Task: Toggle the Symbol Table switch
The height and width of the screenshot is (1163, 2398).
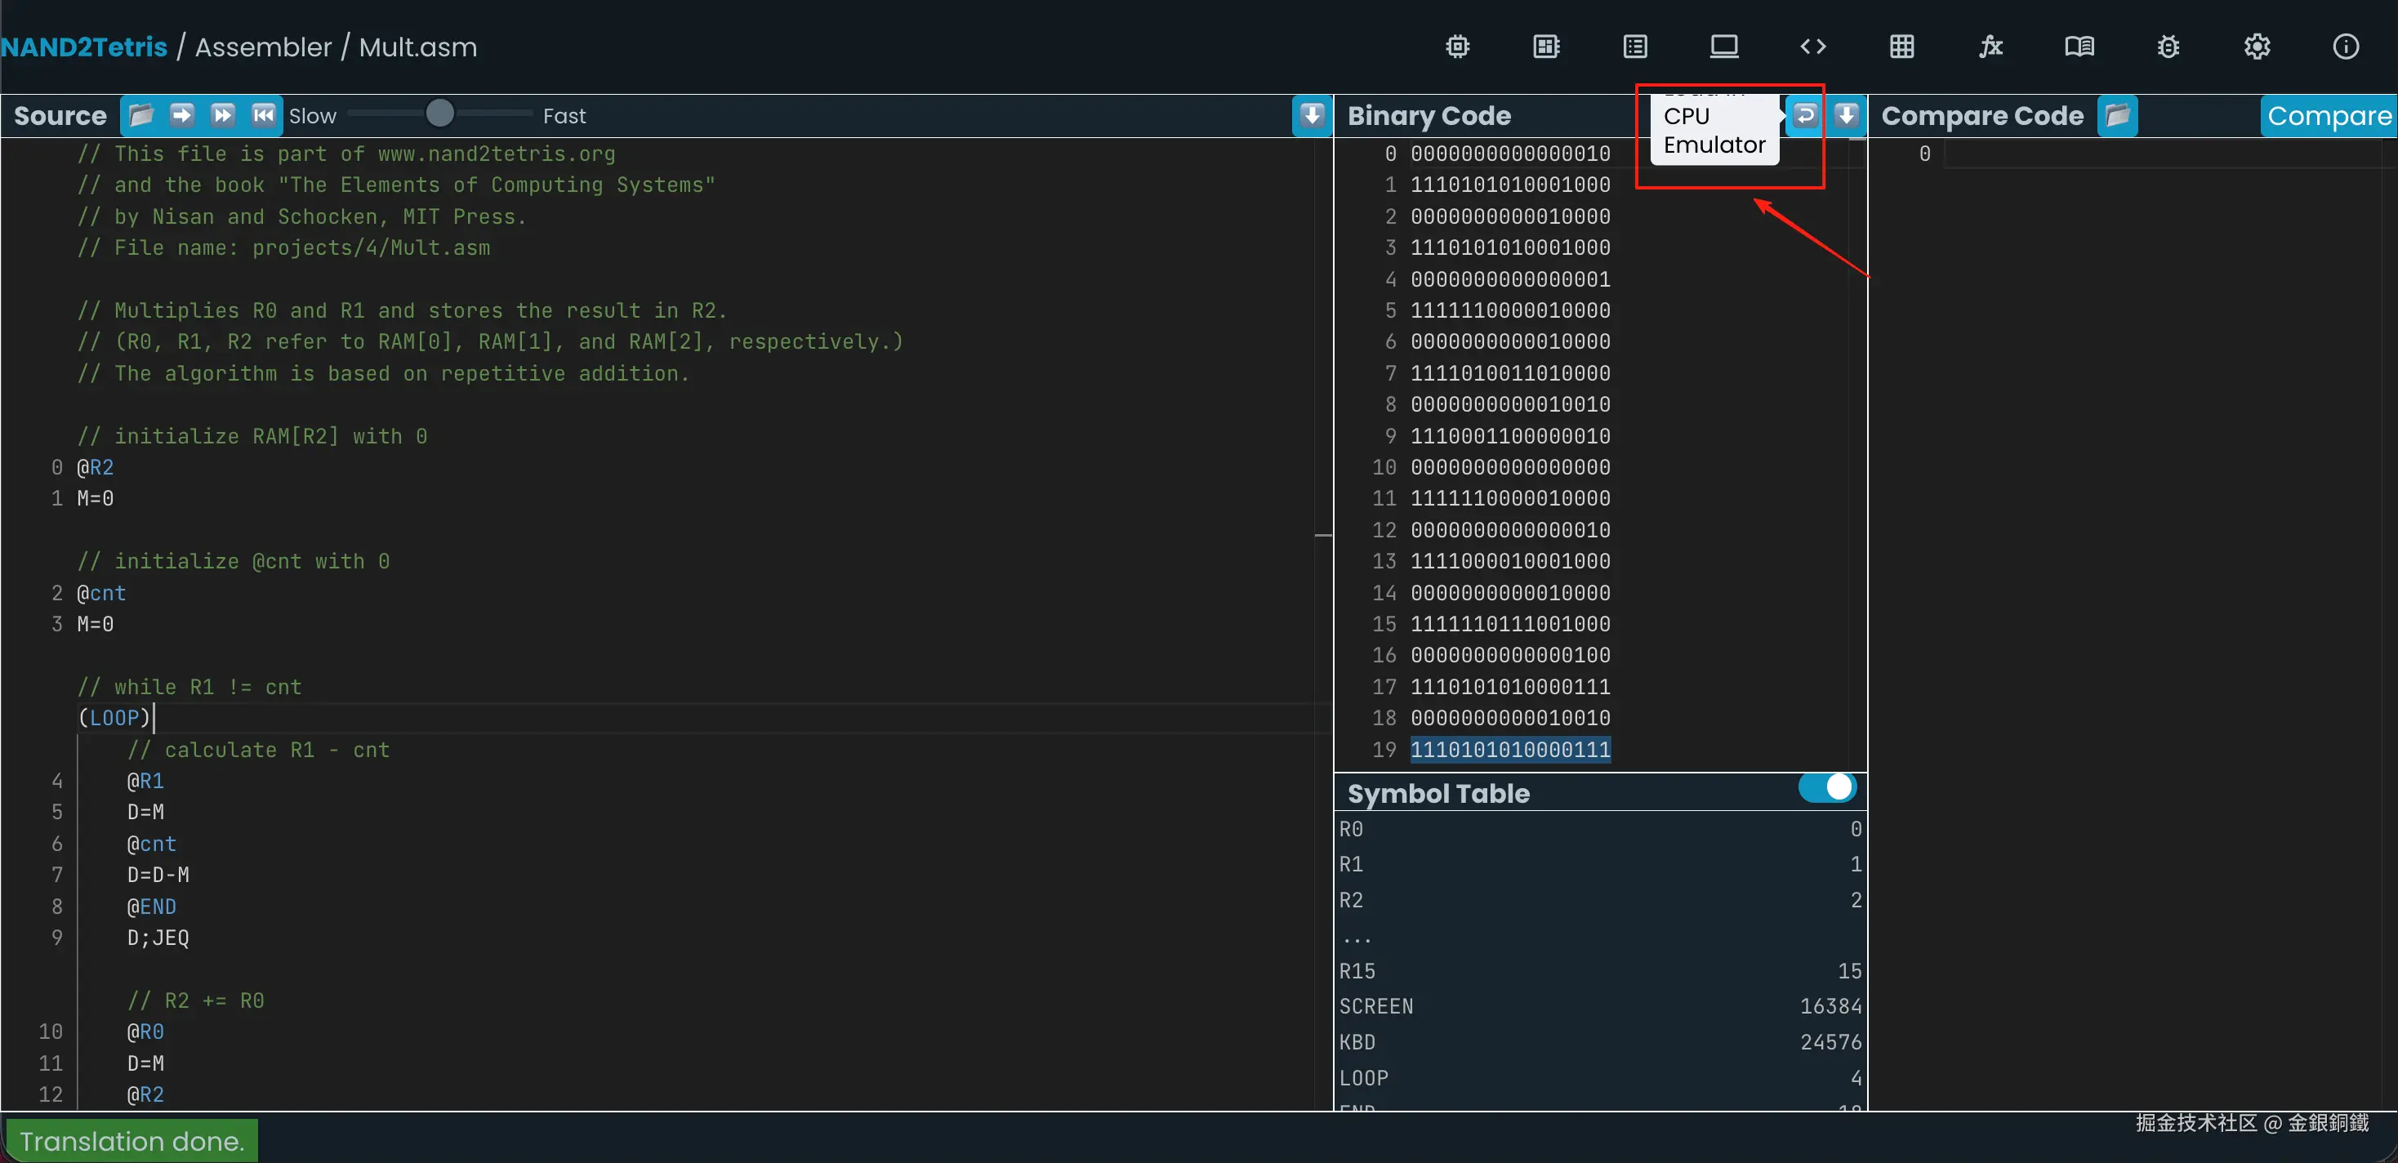Action: [x=1826, y=788]
